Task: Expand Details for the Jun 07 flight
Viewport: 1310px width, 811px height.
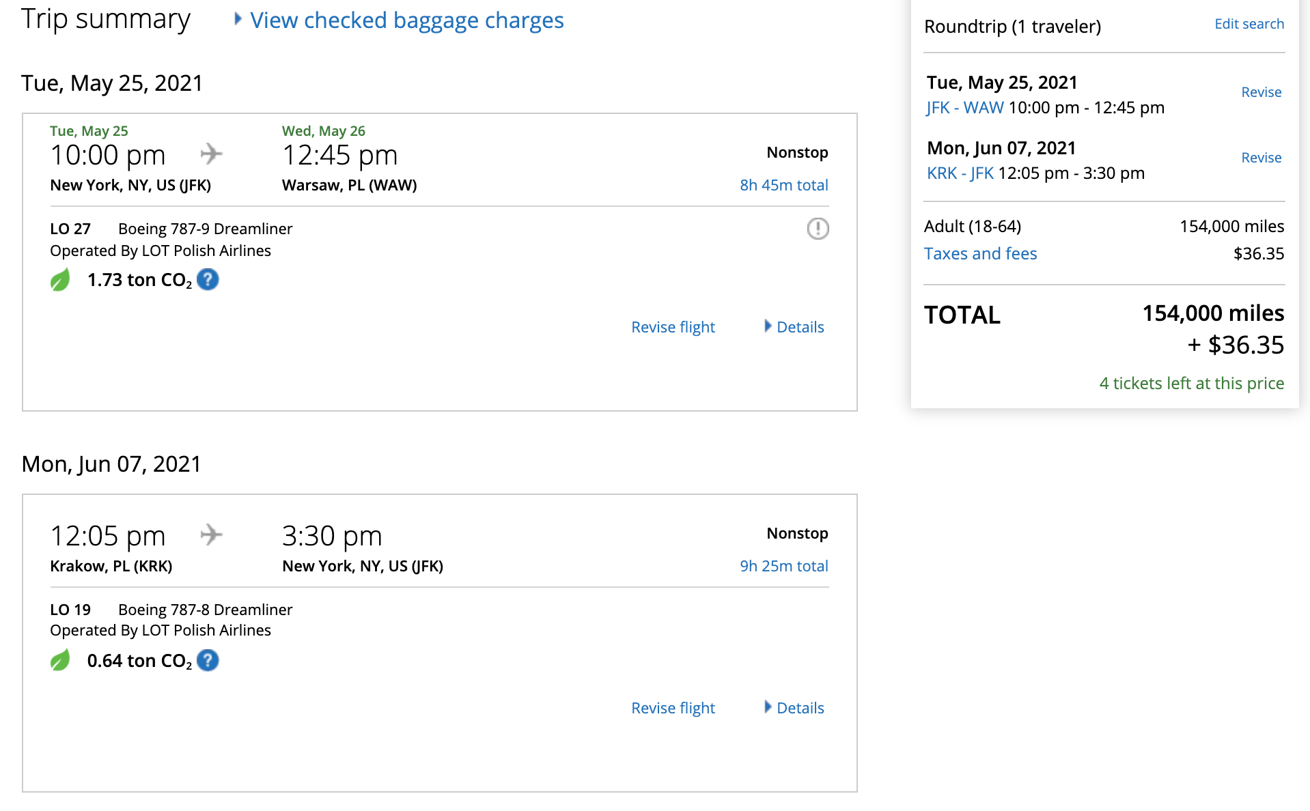Action: coord(799,708)
